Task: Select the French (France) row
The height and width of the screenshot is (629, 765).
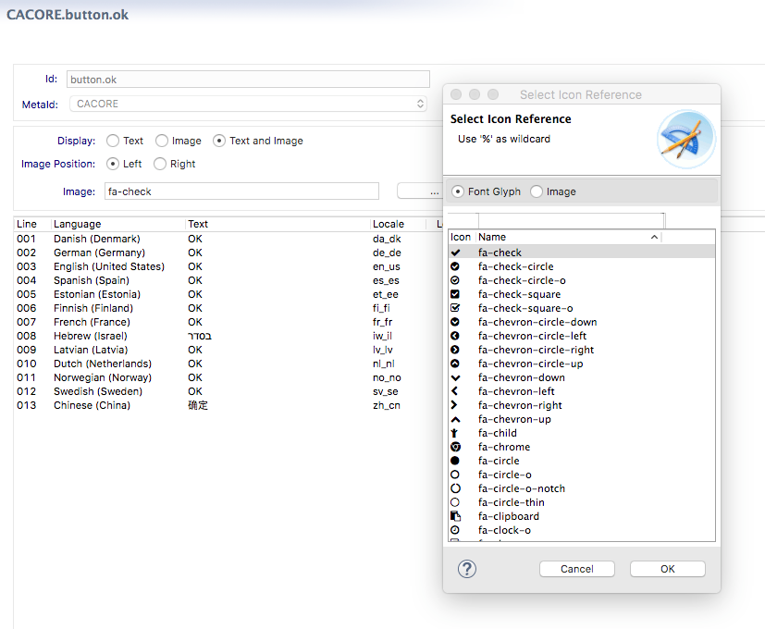Action: click(x=228, y=322)
